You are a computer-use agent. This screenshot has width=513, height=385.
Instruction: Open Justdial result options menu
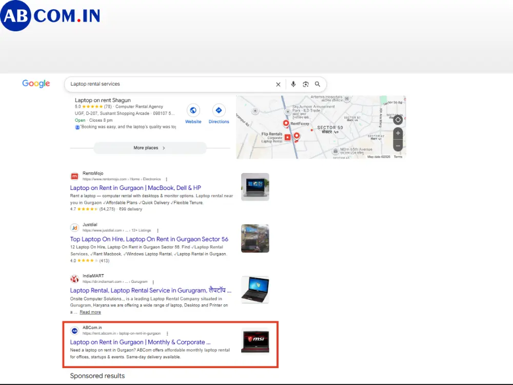click(157, 230)
